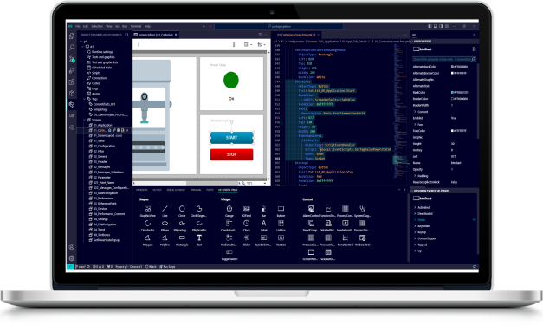Select the green power state circle
This screenshot has width=543, height=326.
click(x=231, y=80)
